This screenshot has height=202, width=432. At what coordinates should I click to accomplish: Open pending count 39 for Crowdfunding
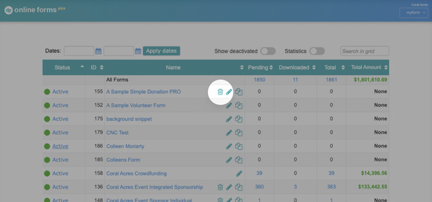pos(259,173)
